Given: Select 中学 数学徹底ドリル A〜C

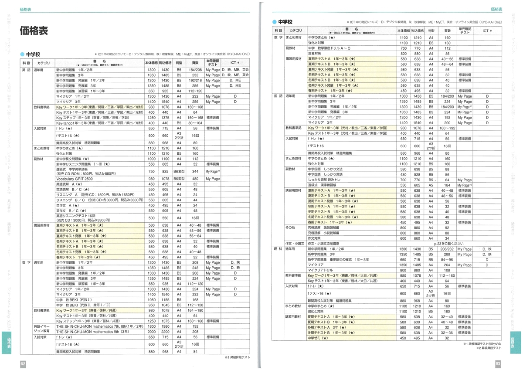Looking at the screenshot, I should tap(329, 48).
